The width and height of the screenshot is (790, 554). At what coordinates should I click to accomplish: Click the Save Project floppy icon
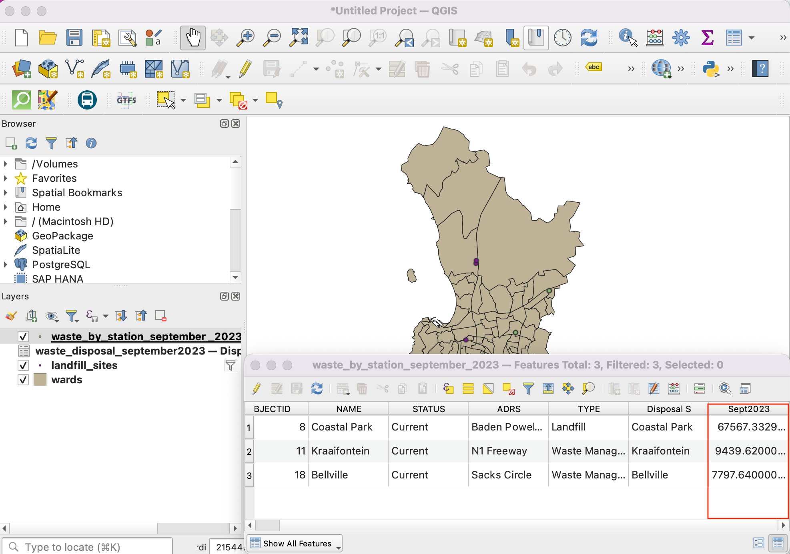(x=74, y=38)
